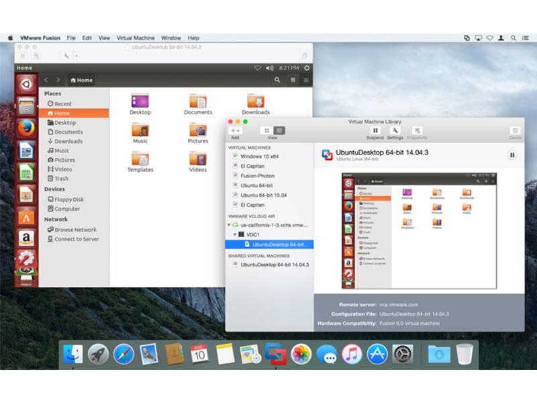
Task: Click the Suspend button in Virtual Machine Library
Action: click(375, 130)
